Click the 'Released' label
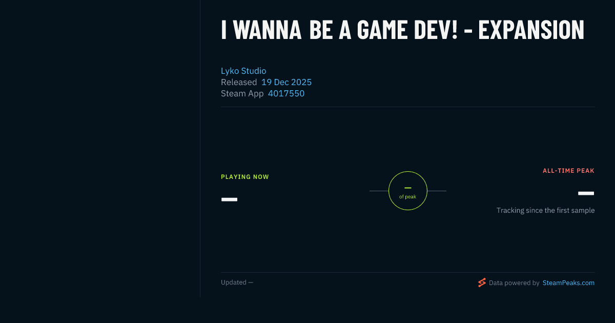The width and height of the screenshot is (615, 323). pos(239,82)
